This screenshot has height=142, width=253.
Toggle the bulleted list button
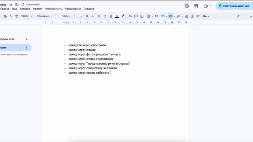(x=170, y=16)
